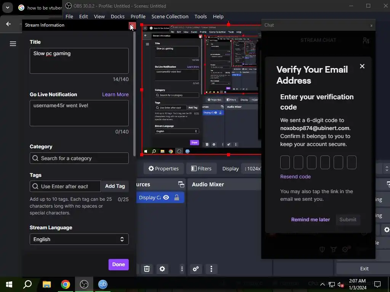Open the Display selection dropdown
Image resolution: width=390 pixels, height=292 pixels.
[252, 168]
